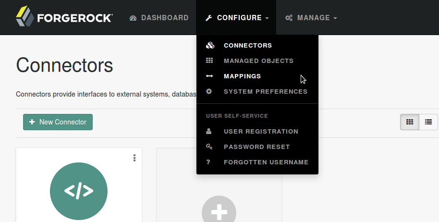Click the Managed Objects grid icon
The height and width of the screenshot is (222, 439).
(209, 61)
